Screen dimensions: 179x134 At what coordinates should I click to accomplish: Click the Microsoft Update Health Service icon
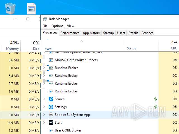[x=51, y=52]
